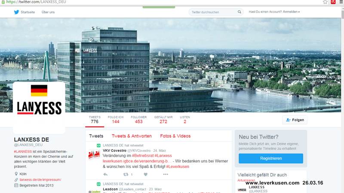The height and width of the screenshot is (193, 344).
Task: Click the #Betriebsrat hashtag
Action: (143, 156)
